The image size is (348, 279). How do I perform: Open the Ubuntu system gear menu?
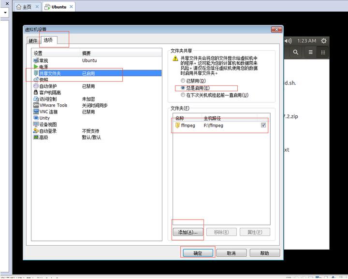323,41
